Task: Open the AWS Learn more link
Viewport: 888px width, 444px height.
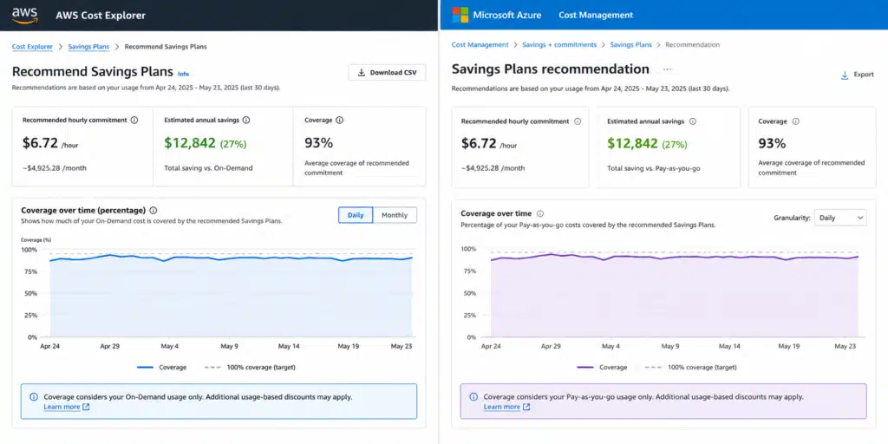Action: (x=62, y=407)
